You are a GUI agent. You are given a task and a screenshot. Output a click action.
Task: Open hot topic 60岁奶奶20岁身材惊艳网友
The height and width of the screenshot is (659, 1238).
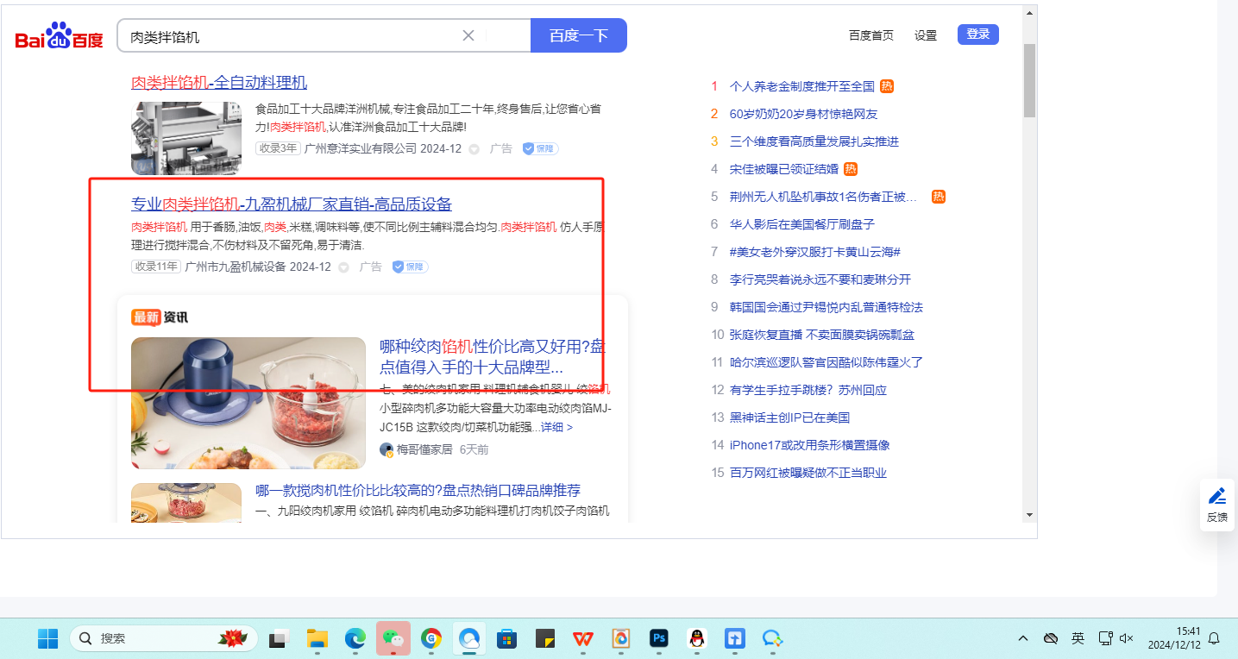(803, 114)
